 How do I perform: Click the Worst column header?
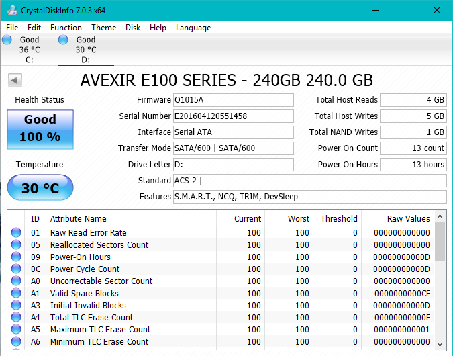click(289, 218)
